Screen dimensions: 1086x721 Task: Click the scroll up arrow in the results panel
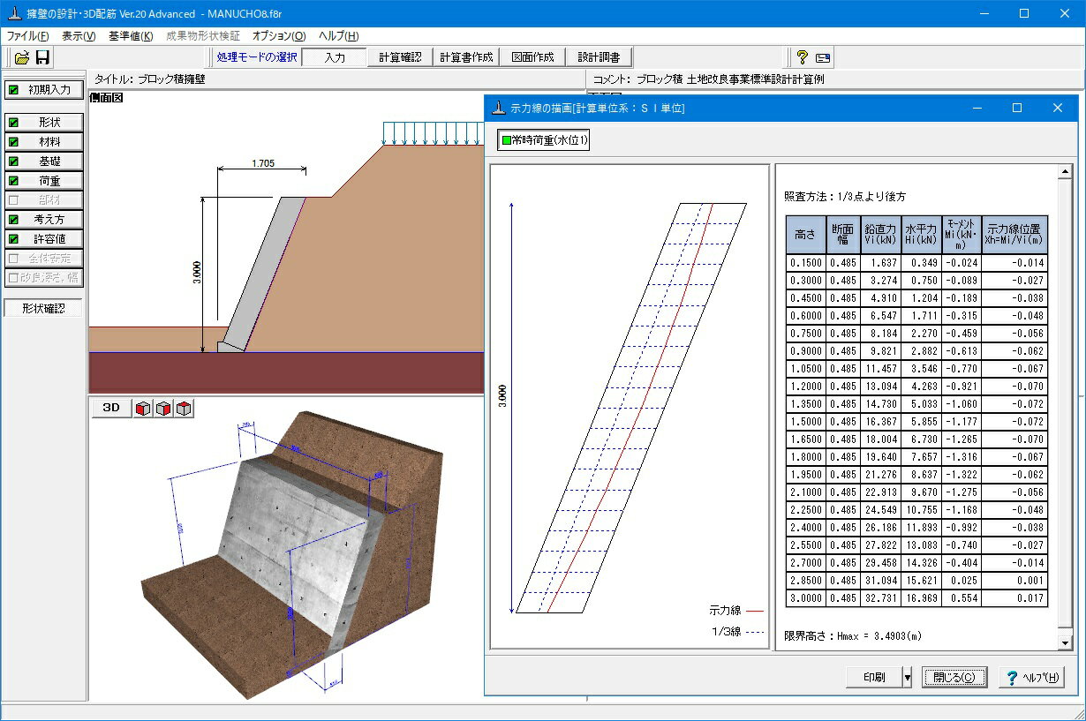1065,172
